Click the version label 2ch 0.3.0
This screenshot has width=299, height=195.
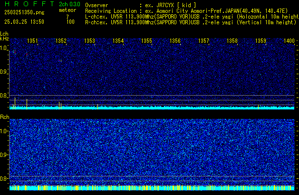coord(69,4)
